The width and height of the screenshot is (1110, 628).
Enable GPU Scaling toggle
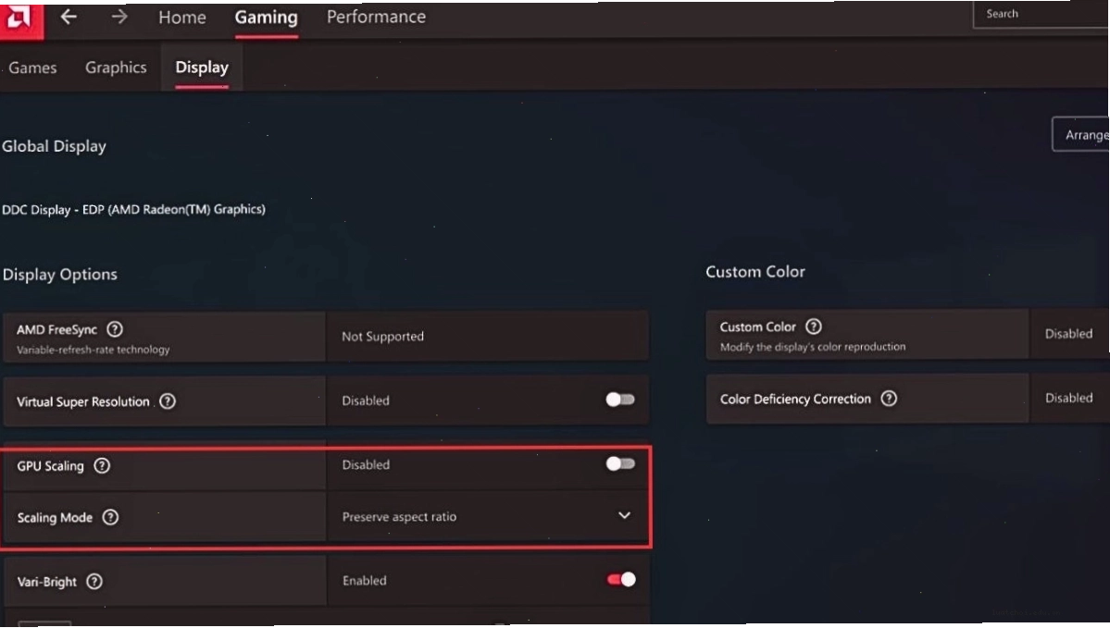(620, 464)
